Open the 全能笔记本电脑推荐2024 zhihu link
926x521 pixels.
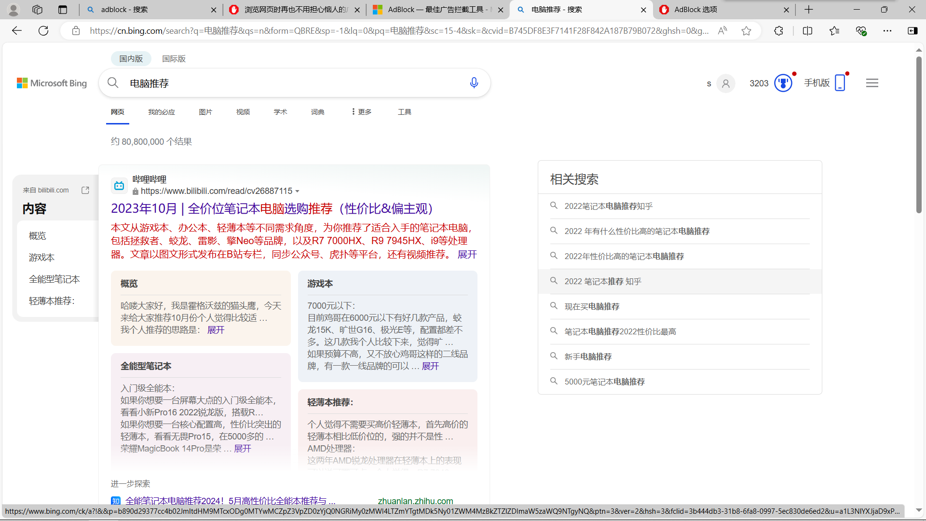pos(231,501)
